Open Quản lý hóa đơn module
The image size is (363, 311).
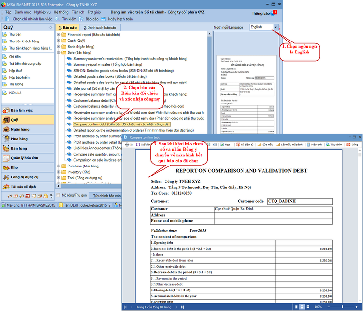coord(28,158)
